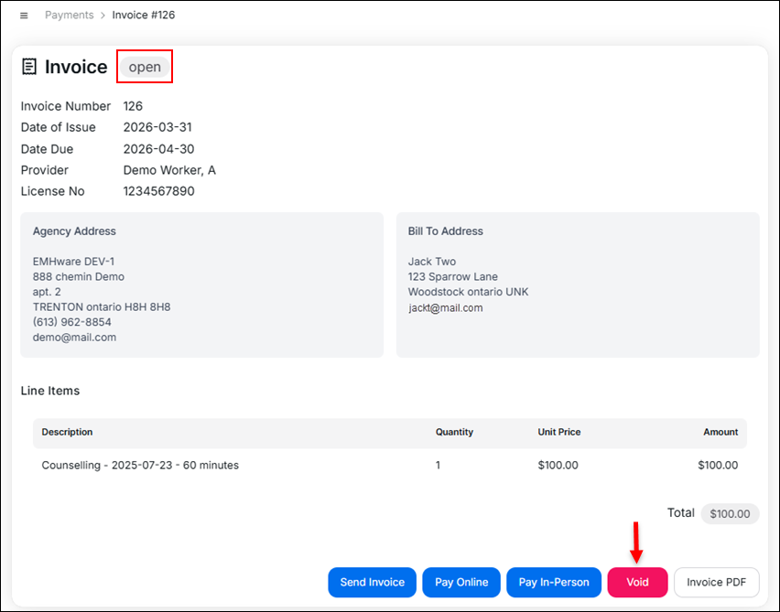Download the Invoice PDF
Viewport: 780px width, 612px height.
(716, 582)
